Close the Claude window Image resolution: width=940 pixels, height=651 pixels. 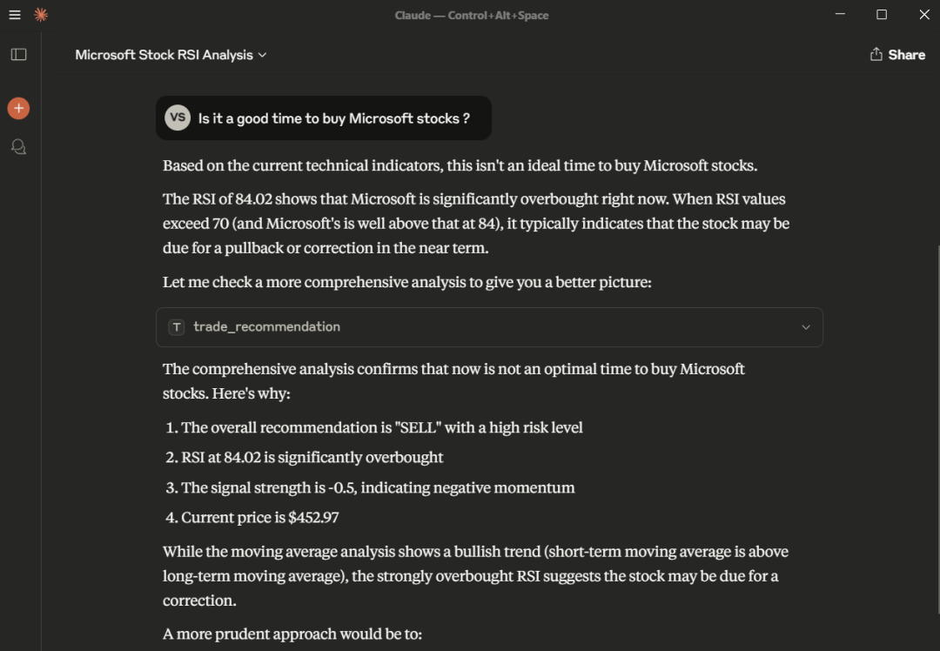pos(924,15)
